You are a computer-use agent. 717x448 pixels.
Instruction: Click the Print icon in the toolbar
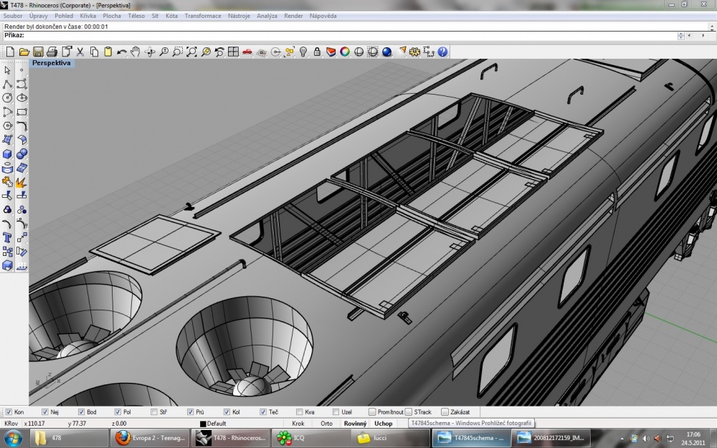(52, 52)
